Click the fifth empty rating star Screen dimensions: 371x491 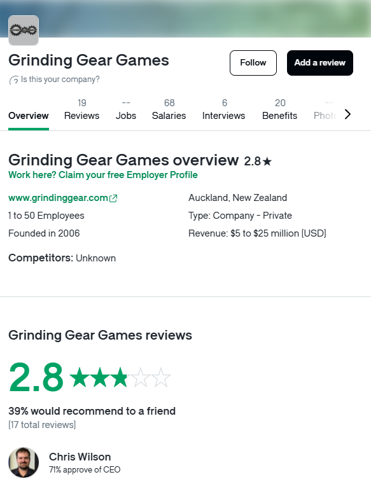tap(161, 377)
